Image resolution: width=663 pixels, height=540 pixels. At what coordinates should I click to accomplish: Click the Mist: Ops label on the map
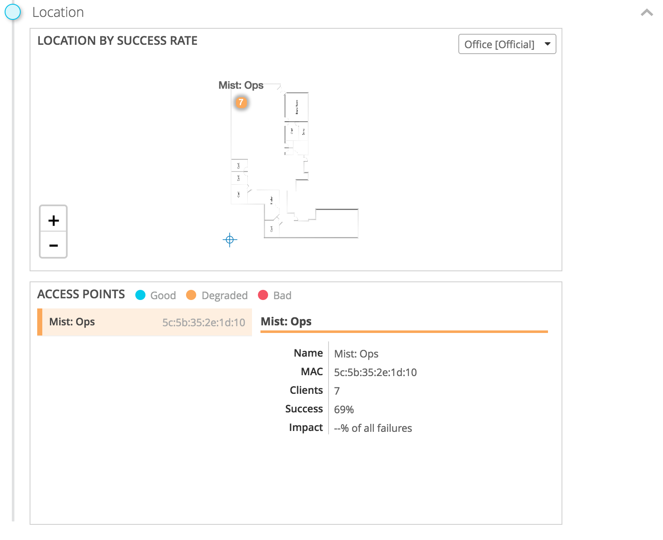click(241, 85)
